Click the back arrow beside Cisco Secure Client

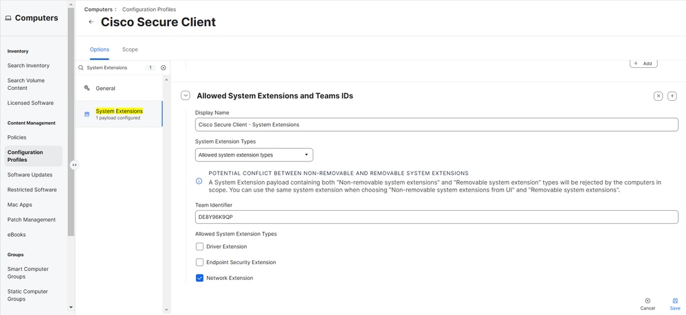tap(91, 22)
